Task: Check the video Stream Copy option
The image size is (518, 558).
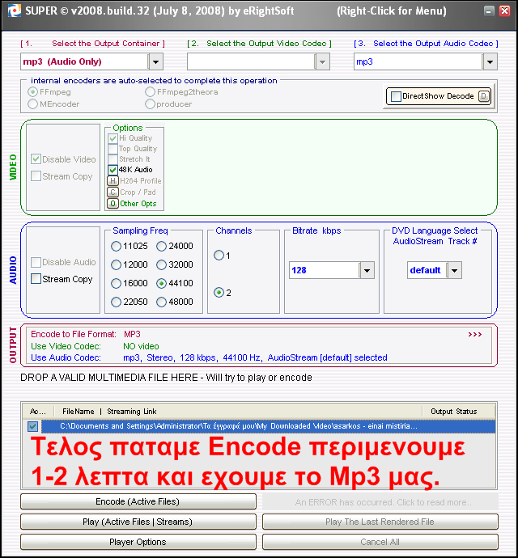Action: click(36, 176)
